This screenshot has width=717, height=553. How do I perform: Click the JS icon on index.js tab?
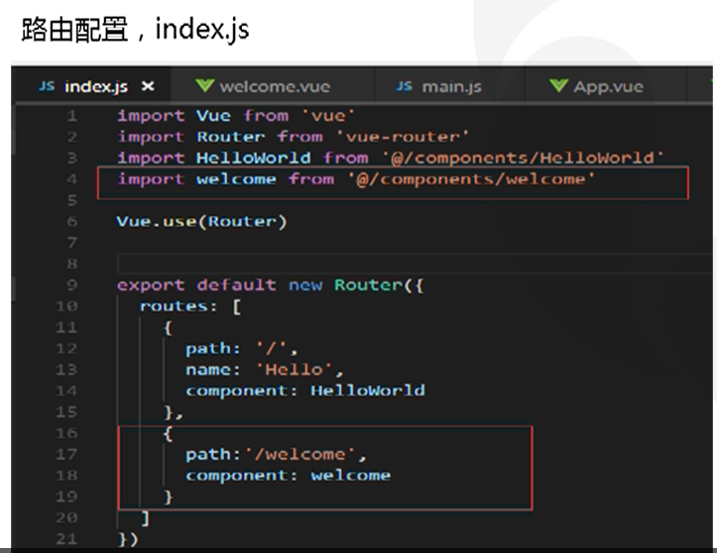(47, 86)
